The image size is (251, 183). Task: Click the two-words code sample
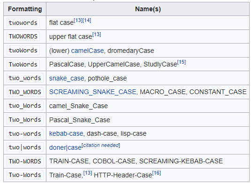[25, 133]
